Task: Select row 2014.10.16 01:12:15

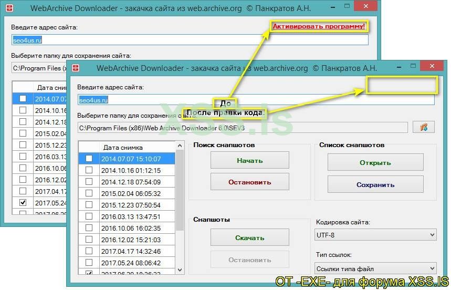Action: coord(127,170)
